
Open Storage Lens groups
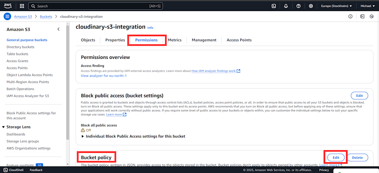point(23,141)
